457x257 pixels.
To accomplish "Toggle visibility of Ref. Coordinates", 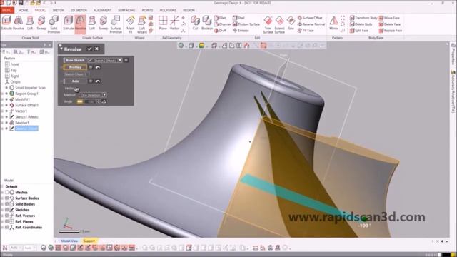I will coord(6,227).
